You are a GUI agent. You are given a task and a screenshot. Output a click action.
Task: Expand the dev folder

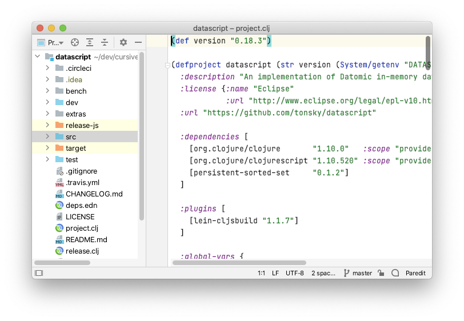(x=47, y=102)
